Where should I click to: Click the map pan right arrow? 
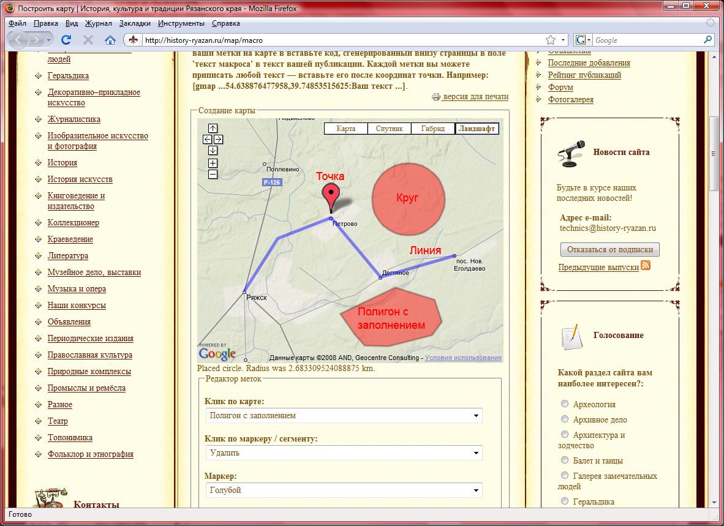[219, 140]
